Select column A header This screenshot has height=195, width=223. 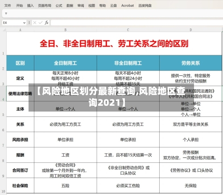point(21,30)
